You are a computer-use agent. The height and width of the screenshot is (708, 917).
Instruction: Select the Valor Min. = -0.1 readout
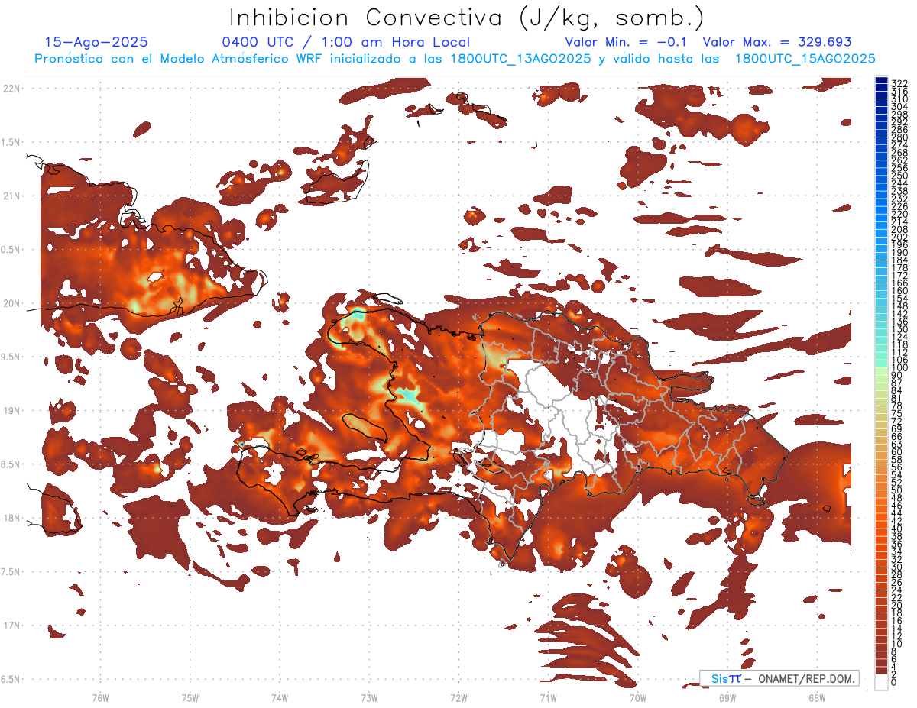point(626,42)
